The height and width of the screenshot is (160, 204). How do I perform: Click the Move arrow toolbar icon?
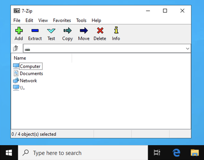[84, 31]
